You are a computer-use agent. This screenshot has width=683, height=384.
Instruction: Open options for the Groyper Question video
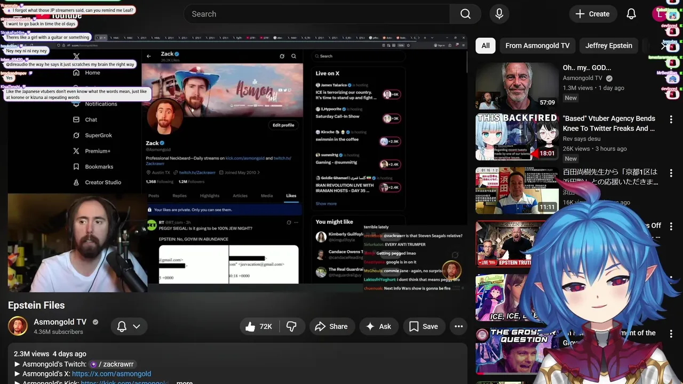pyautogui.click(x=671, y=333)
